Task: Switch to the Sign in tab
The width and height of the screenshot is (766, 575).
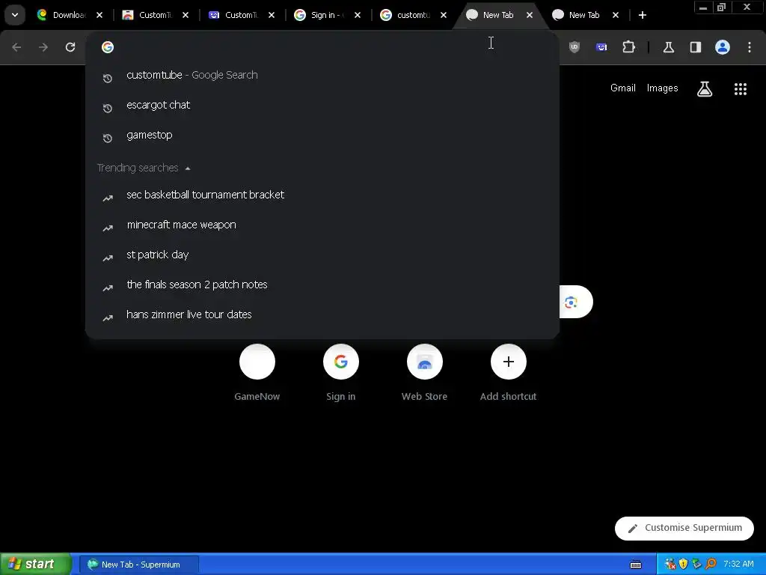Action: click(328, 15)
